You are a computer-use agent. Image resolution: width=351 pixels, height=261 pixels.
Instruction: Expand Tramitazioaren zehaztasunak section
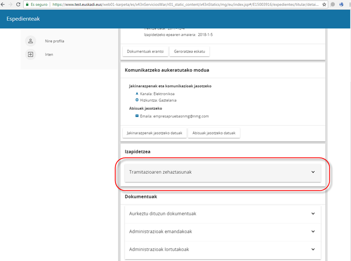[313, 172]
